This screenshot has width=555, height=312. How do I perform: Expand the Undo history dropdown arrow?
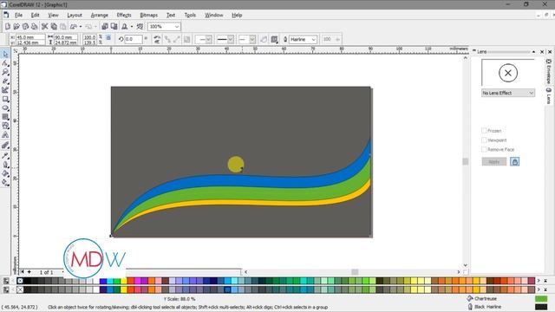click(x=81, y=27)
